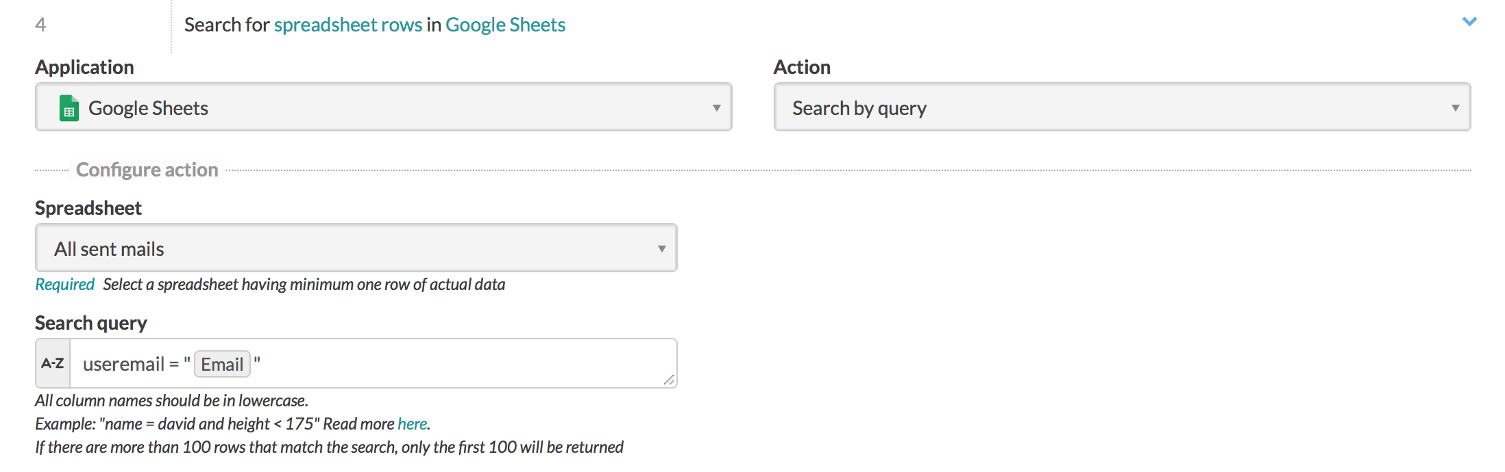Viewport: 1505px width, 472px height.
Task: Click the 'Search query' field label
Action: coord(91,323)
